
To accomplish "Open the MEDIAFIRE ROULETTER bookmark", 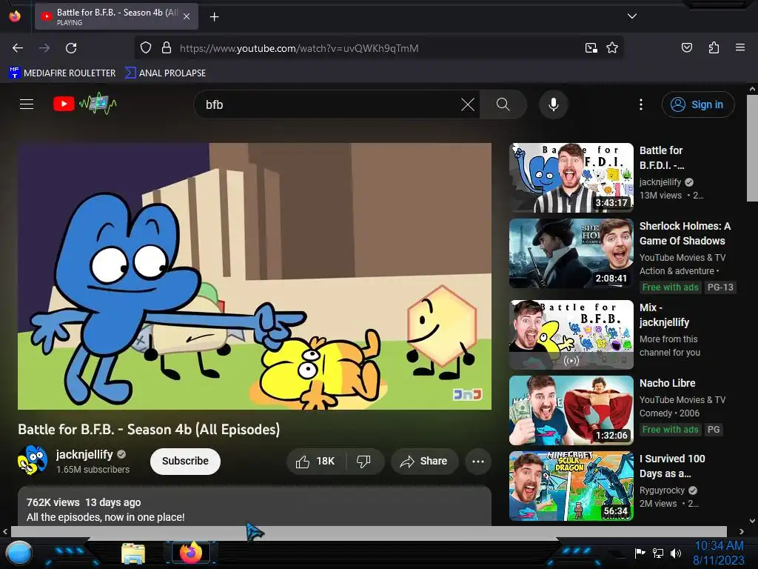I will 62,73.
